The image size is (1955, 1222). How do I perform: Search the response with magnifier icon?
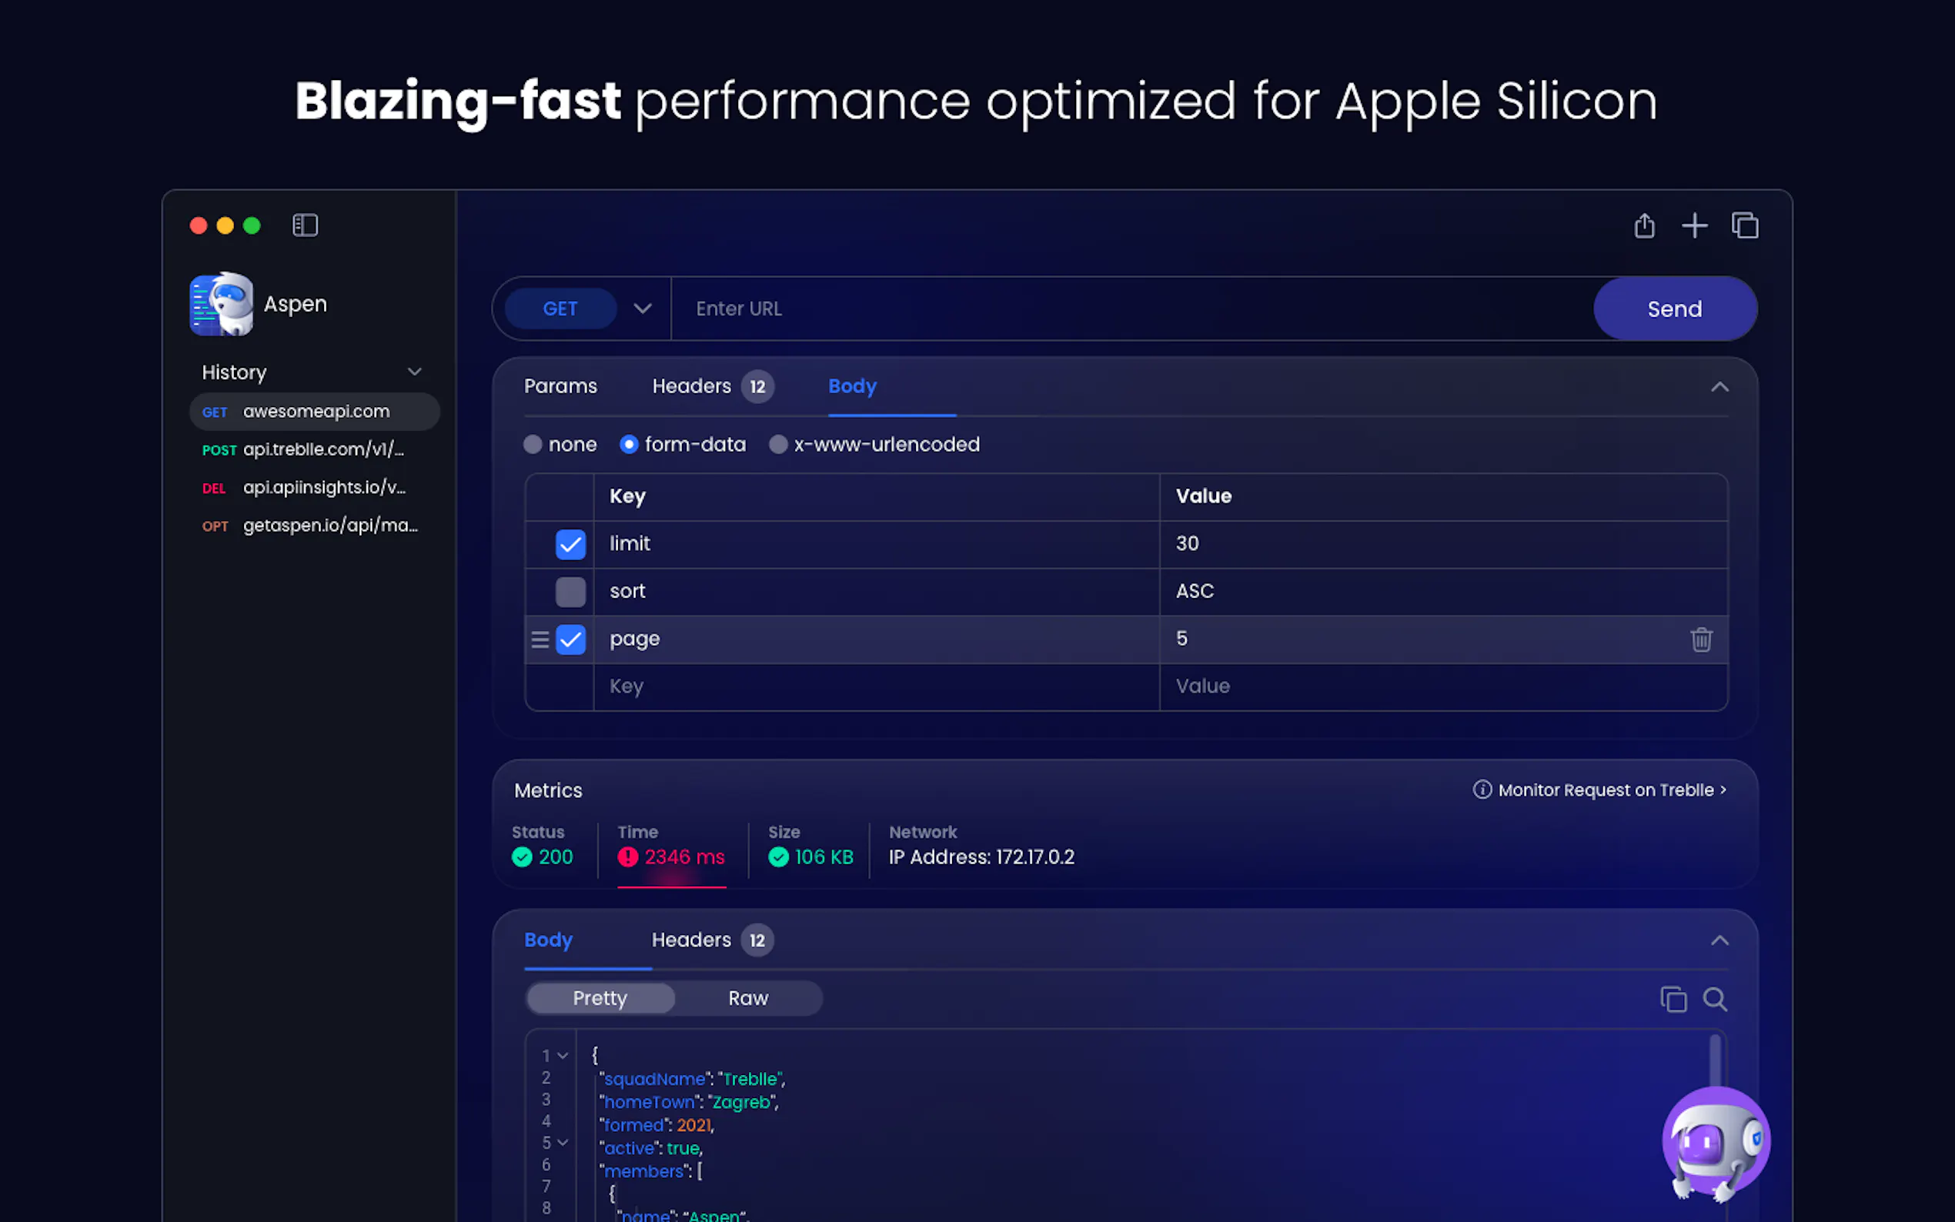[1715, 999]
